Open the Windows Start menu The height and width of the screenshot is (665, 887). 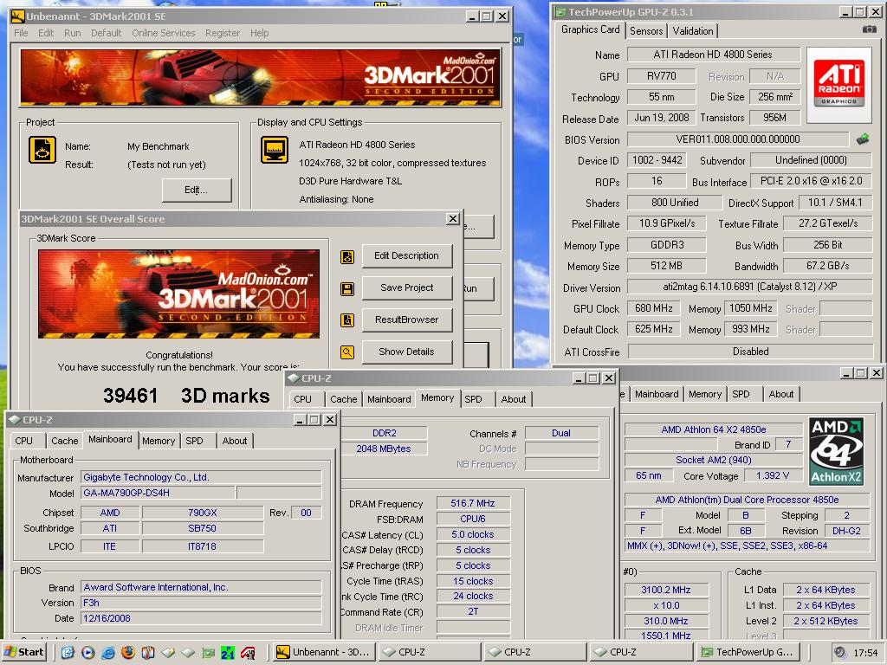(23, 652)
